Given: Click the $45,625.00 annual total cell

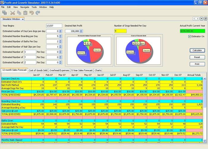Looking at the screenshot, I should click(194, 114).
